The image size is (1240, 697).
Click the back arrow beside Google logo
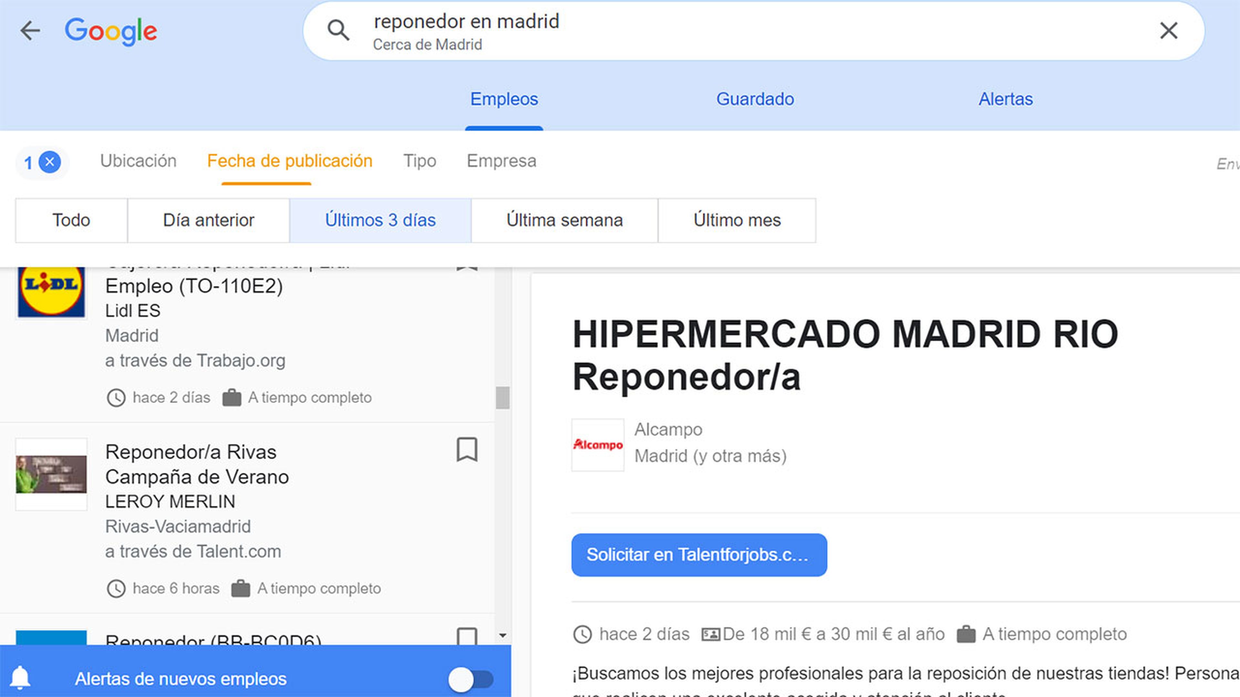[30, 31]
